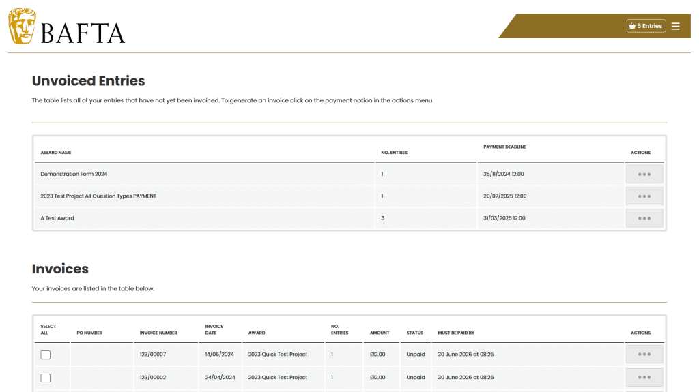Click the Status column header
Image resolution: width=699 pixels, height=392 pixels.
[x=414, y=333]
